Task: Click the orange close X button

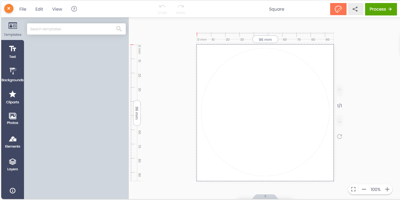Action: (9, 9)
